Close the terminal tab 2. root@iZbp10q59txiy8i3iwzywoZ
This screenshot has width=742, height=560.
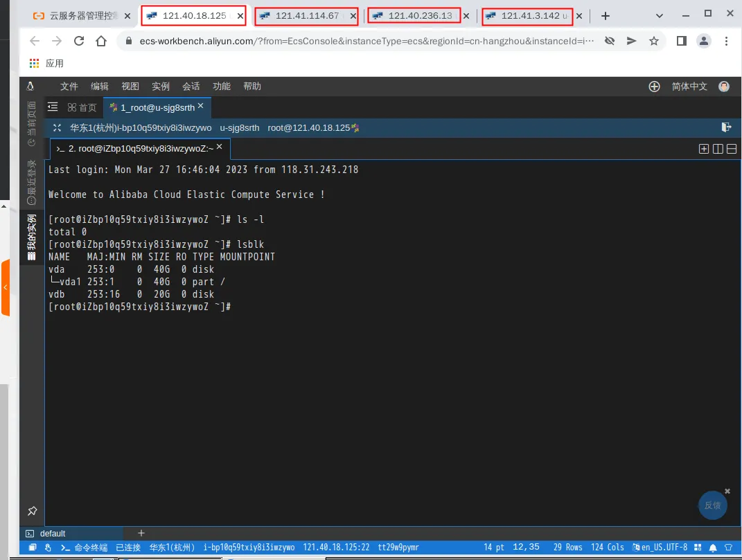[219, 147]
